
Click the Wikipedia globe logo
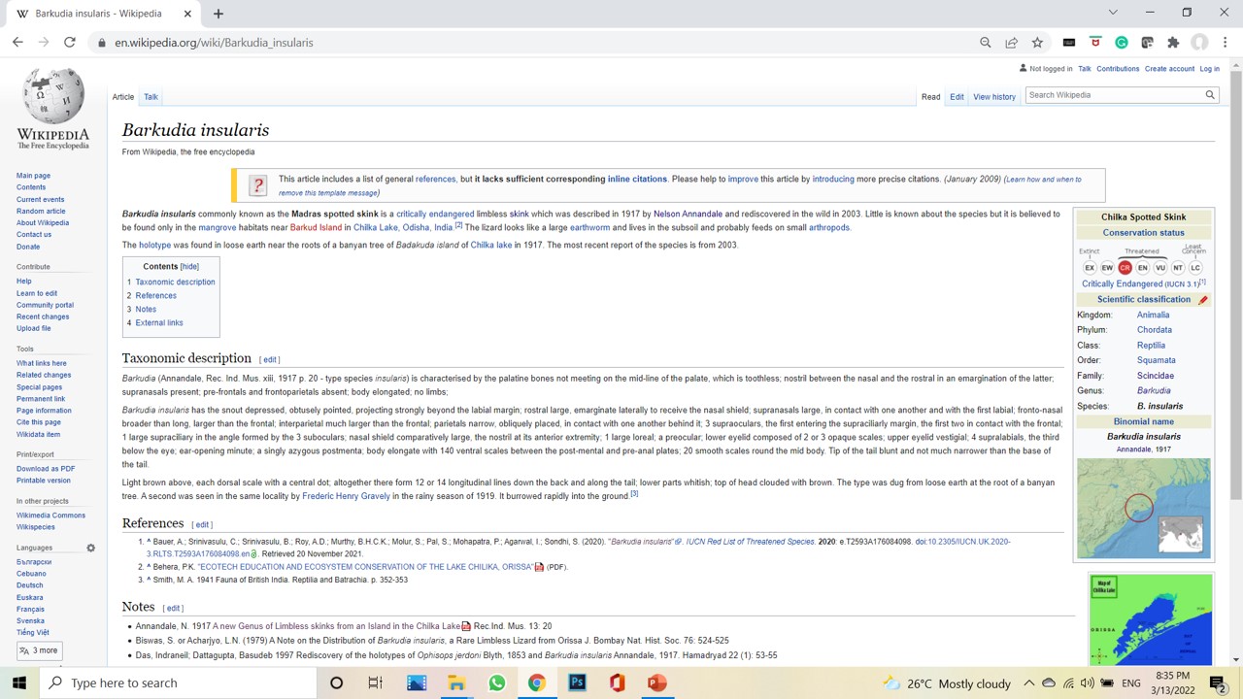(x=52, y=97)
